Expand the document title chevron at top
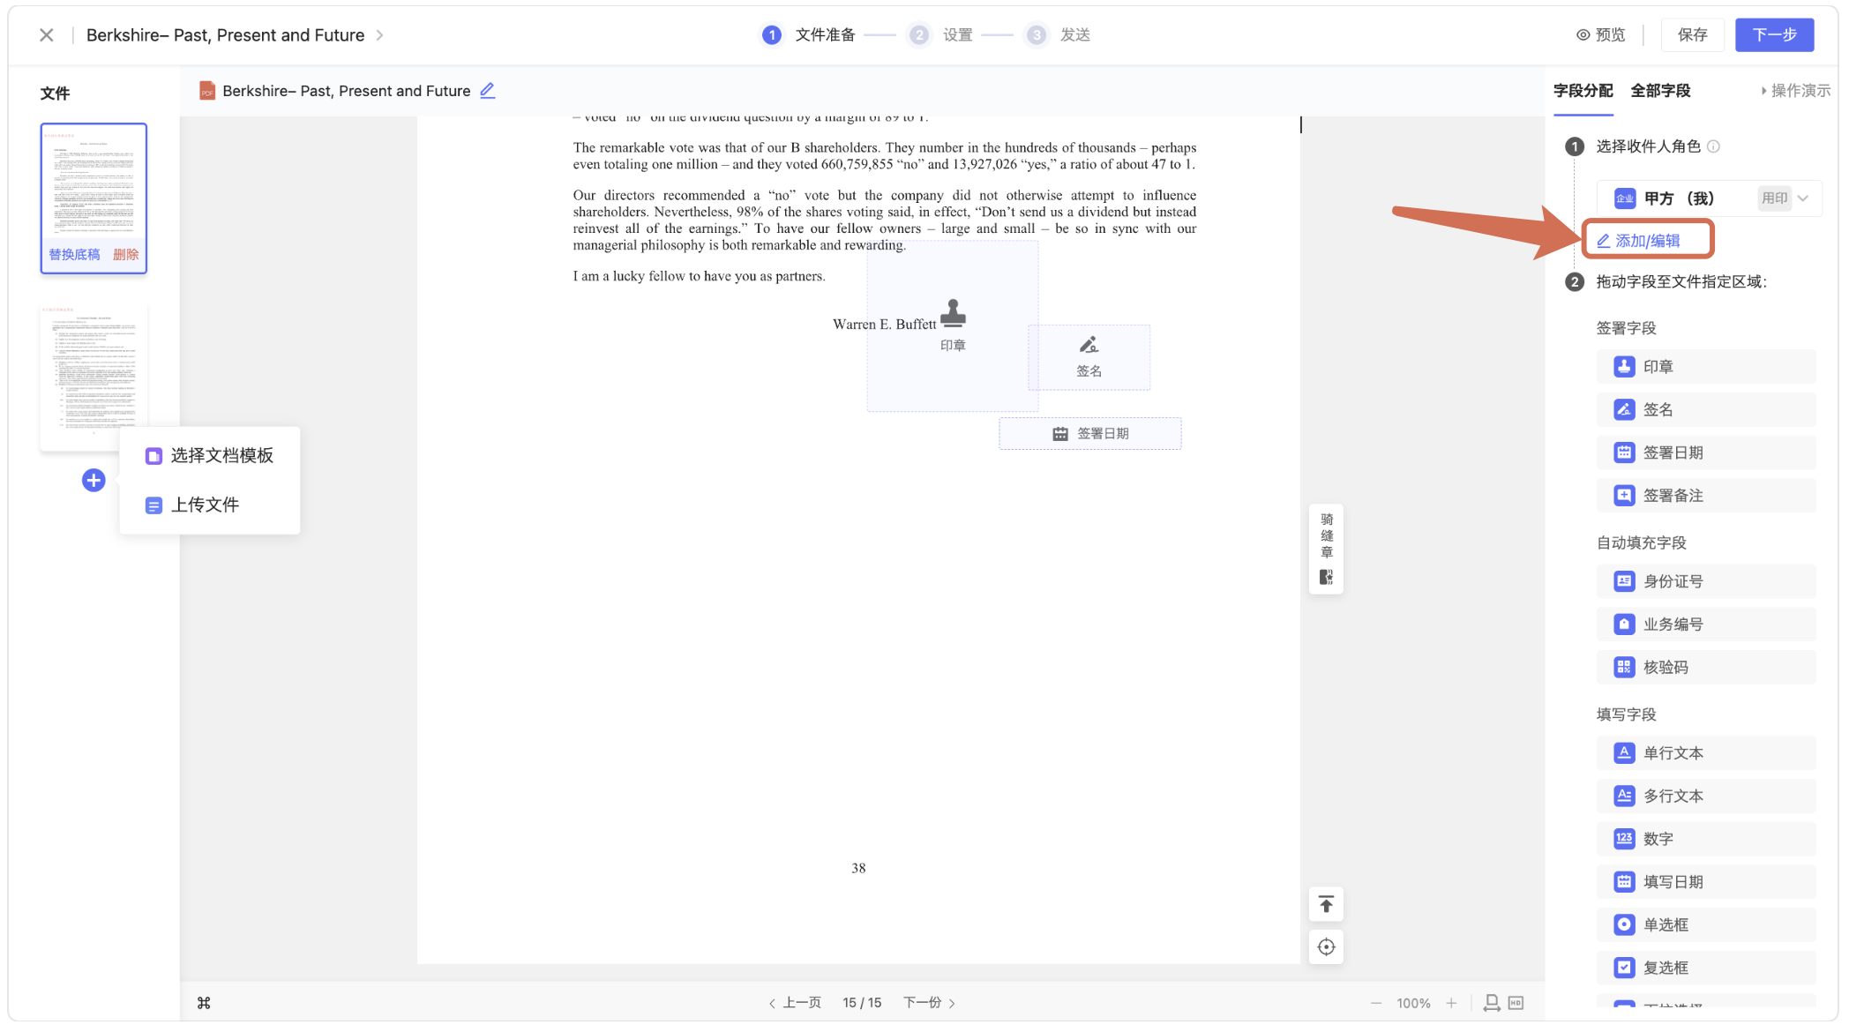Image resolution: width=1849 pixels, height=1032 pixels. point(380,35)
